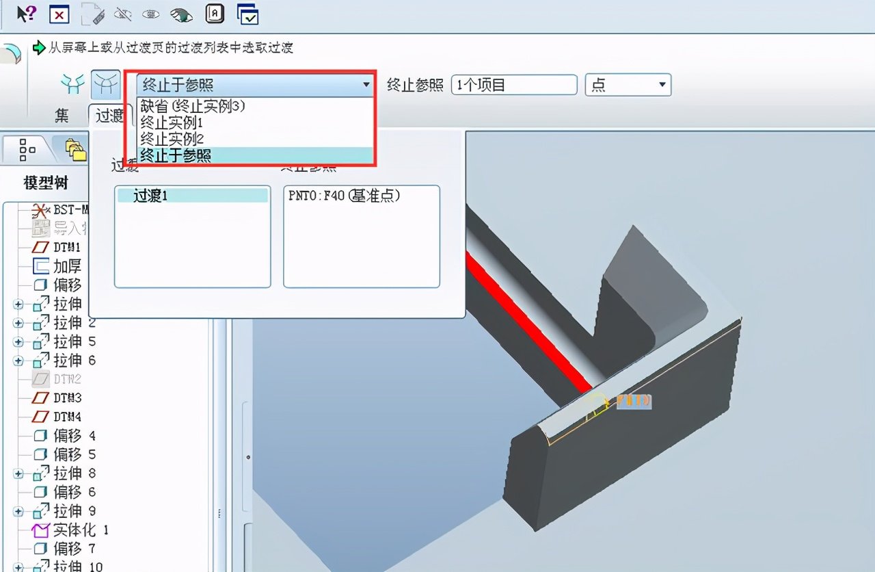
Task: Click the close window X icon
Action: click(59, 13)
